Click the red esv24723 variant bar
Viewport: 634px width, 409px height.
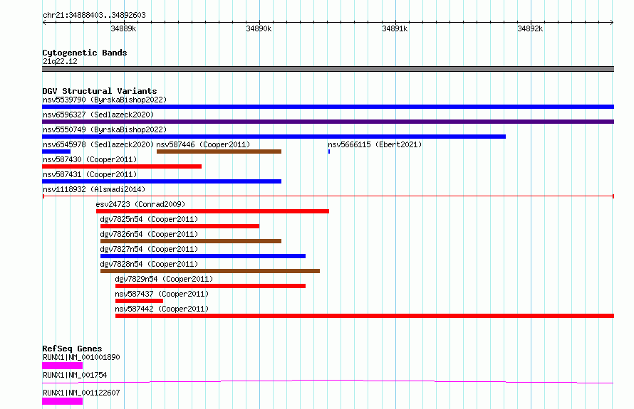point(212,211)
